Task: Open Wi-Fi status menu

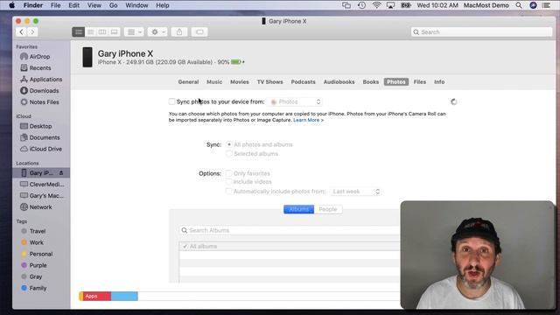Action: pos(376,5)
